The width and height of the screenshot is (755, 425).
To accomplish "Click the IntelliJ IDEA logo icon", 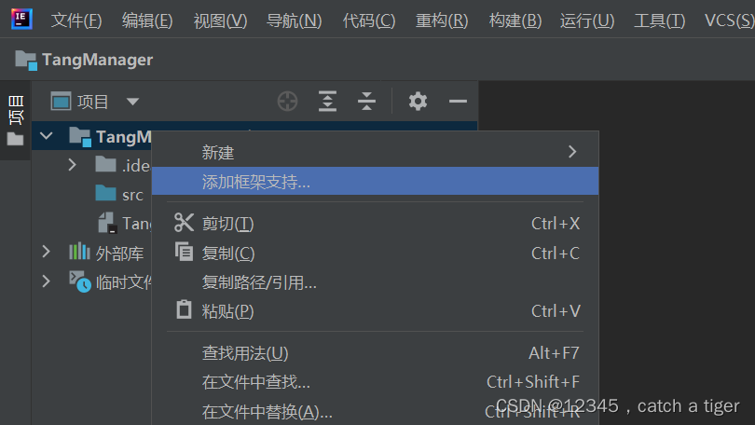I will pyautogui.click(x=21, y=20).
